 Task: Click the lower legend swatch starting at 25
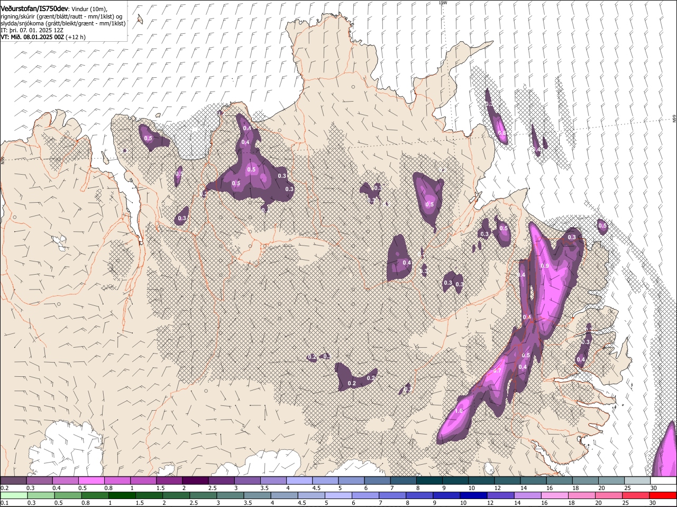pos(635,495)
